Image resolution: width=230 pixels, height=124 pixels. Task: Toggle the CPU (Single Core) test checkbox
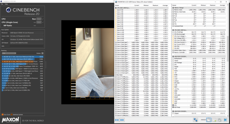(x=43, y=22)
